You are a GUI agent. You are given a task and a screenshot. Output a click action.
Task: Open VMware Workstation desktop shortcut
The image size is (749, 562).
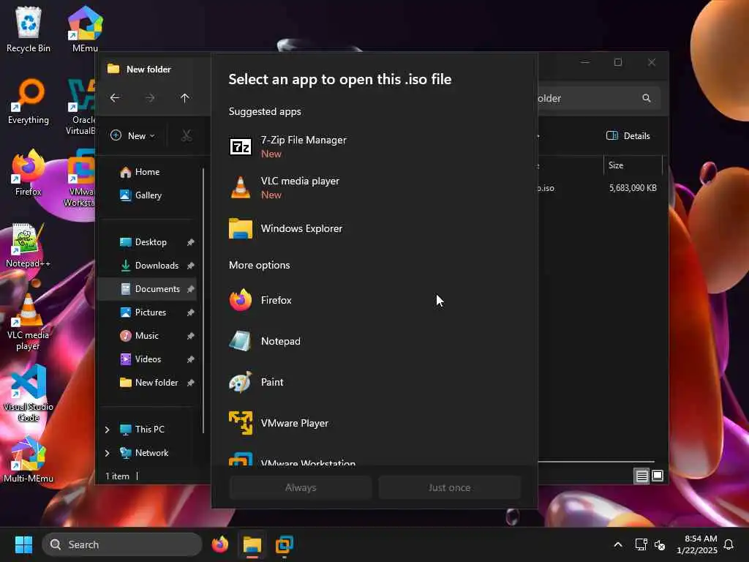click(x=79, y=179)
